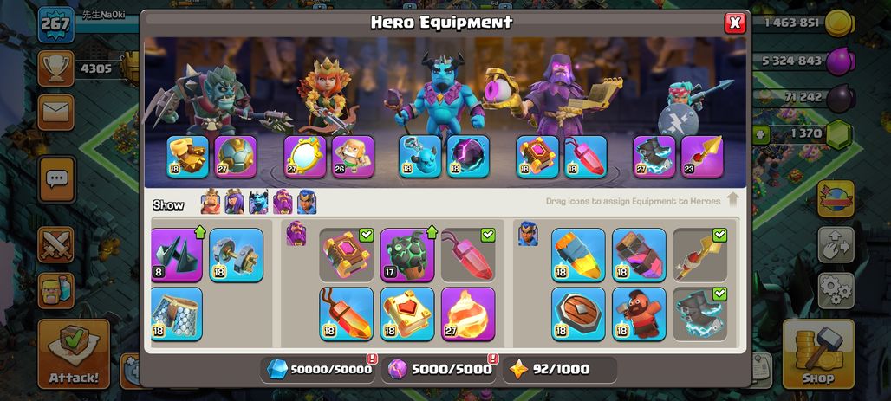Image resolution: width=891 pixels, height=401 pixels.
Task: Select the Royal Champion's Seeking Shield equipment
Action: (x=578, y=314)
